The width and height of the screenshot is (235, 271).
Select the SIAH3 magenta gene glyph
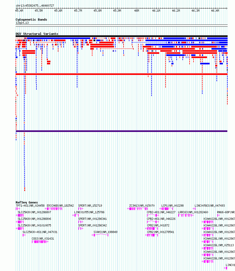pyautogui.click(x=100, y=235)
